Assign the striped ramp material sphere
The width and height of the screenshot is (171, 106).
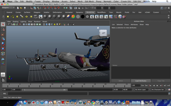(69, 17)
